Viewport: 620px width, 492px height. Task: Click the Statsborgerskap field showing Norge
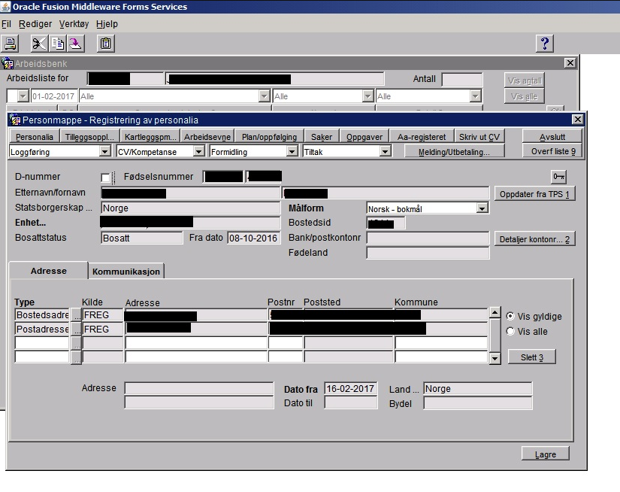pyautogui.click(x=191, y=208)
